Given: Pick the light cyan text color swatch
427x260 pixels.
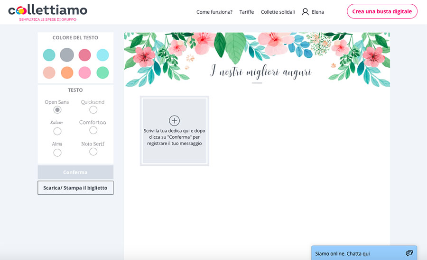Looking at the screenshot, I should tap(102, 55).
